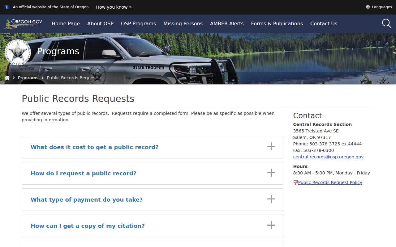This screenshot has height=247, width=396.
Task: Open 'What does it cost to get a public record?'
Action: [x=153, y=147]
